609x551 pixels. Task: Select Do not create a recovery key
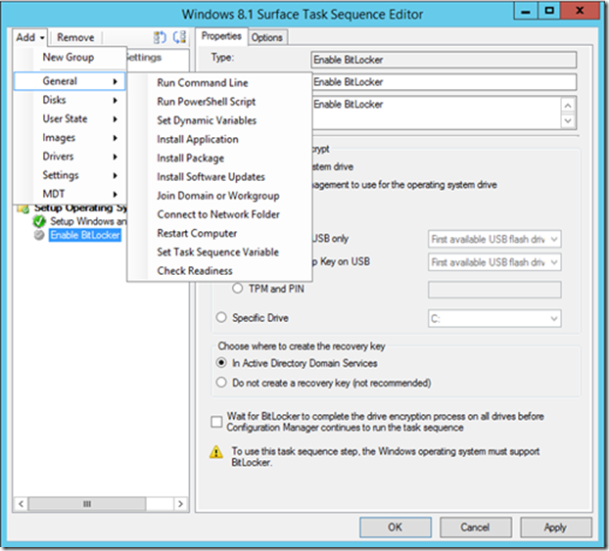tap(221, 382)
